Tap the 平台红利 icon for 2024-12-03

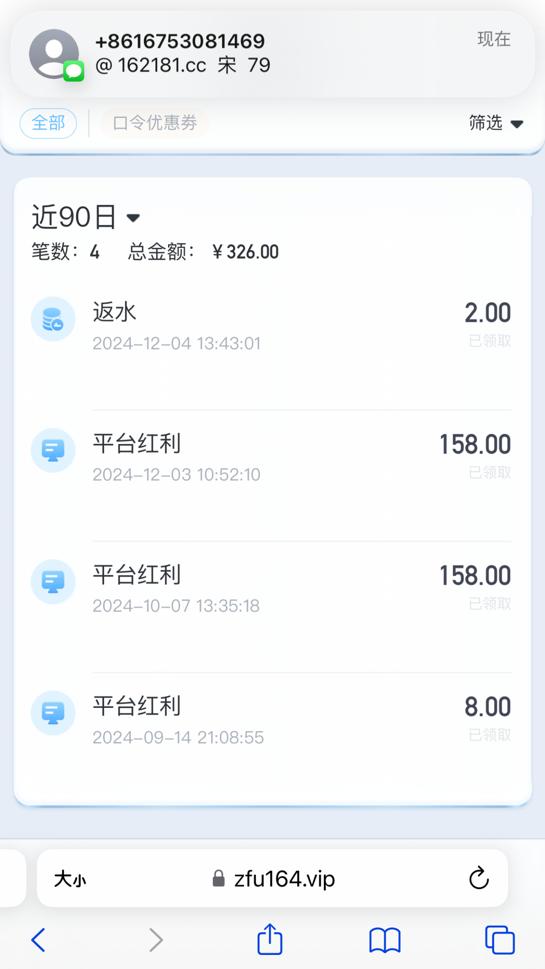click(53, 450)
